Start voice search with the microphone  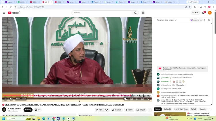pyautogui.click(x=143, y=13)
